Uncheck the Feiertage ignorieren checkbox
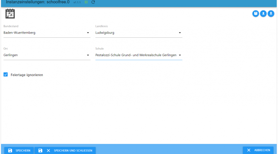The height and width of the screenshot is (154, 278). tap(6, 74)
